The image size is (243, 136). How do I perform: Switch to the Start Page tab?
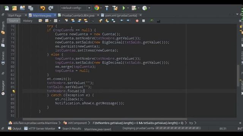coord(15,15)
